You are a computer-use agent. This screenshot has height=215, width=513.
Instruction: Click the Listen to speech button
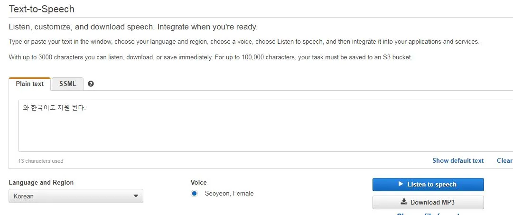point(428,185)
